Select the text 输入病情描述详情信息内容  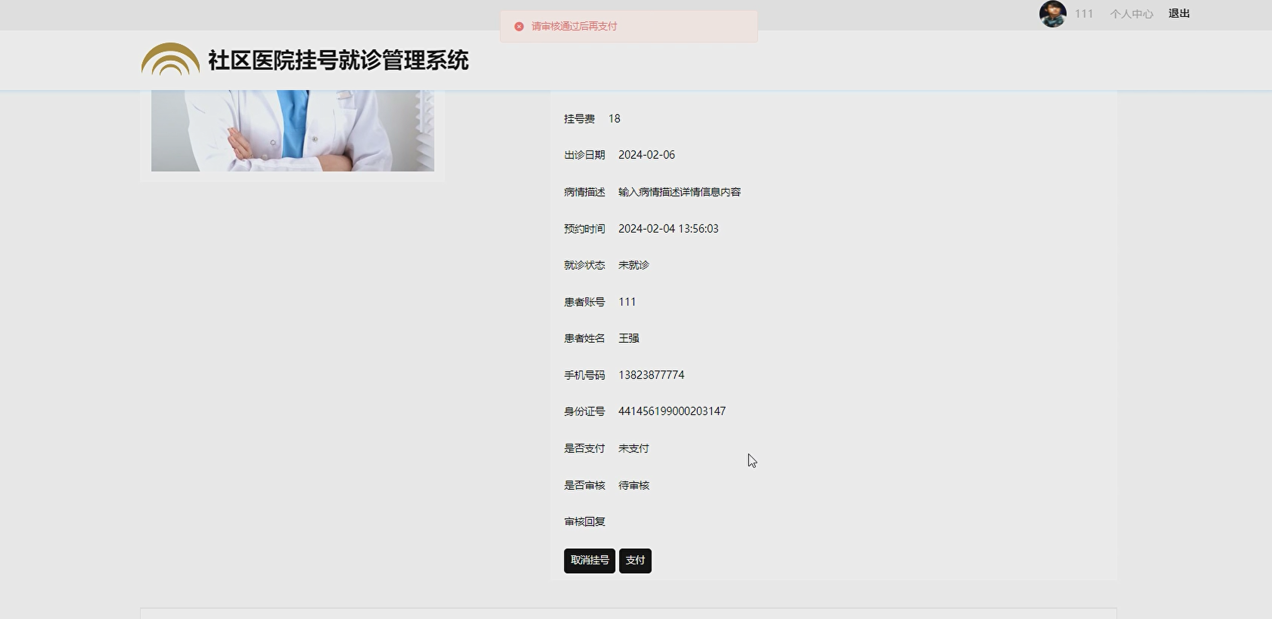(679, 192)
